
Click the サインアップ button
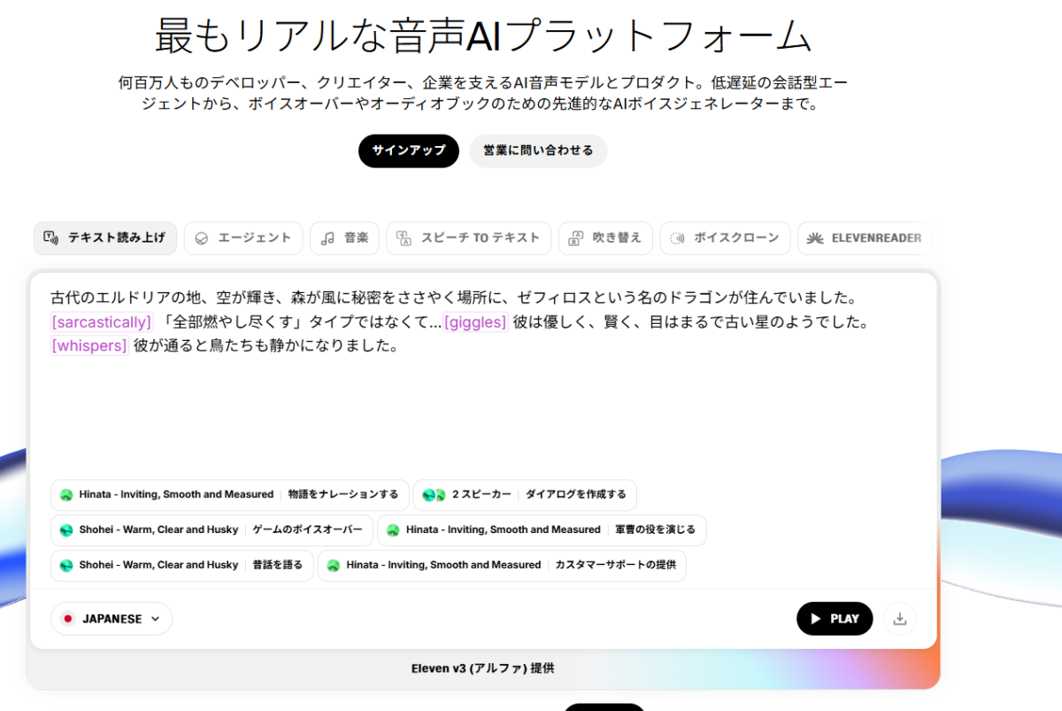(408, 151)
